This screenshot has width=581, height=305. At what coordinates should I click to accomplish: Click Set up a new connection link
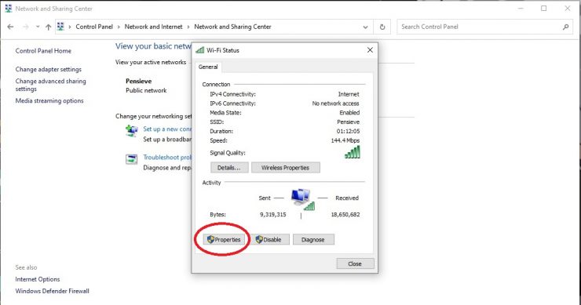pyautogui.click(x=167, y=129)
